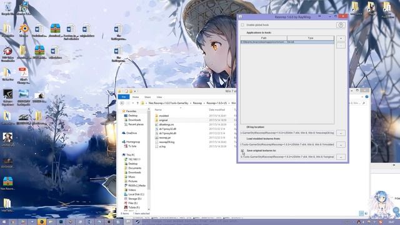400x225 pixels.
Task: Expand This PC in navigation pane
Action: pos(131,155)
